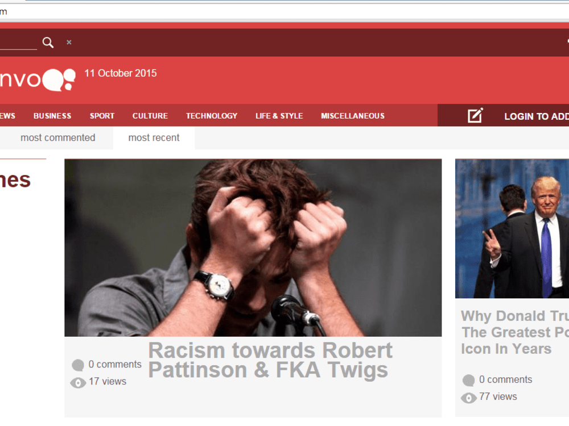Click the 17 views count
The width and height of the screenshot is (569, 426).
click(108, 382)
